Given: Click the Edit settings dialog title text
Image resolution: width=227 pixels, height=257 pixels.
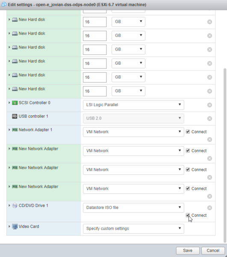Looking at the screenshot, I should coord(77,5).
